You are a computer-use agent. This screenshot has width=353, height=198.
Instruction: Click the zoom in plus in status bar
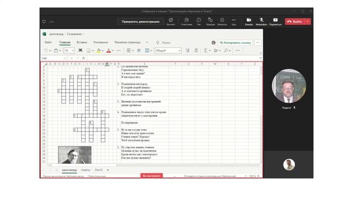click(258, 176)
